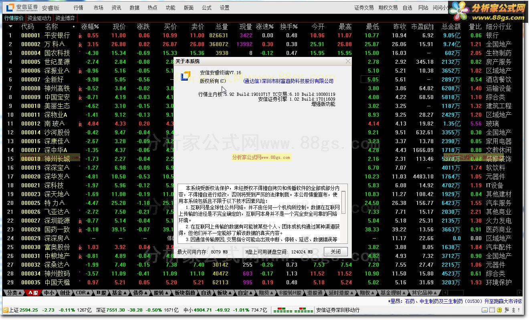Viewport: 529px width, 320px height.
Task: Open the 功能 menu
Action: 170,8
